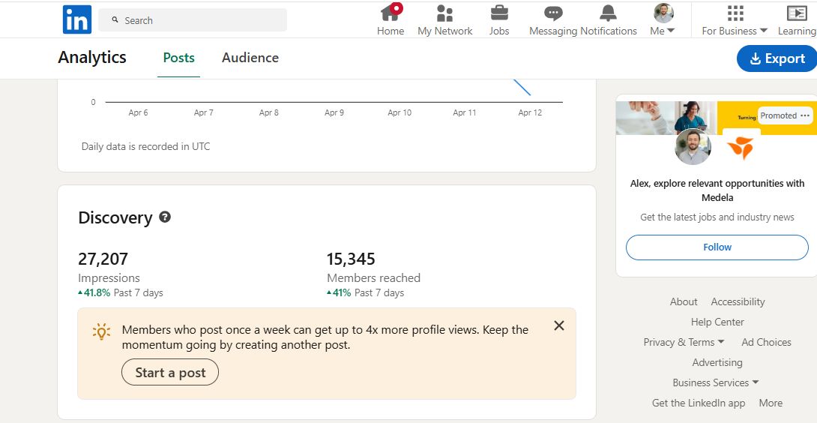This screenshot has height=423, width=817.
Task: Open the Promoted ad options menu
Action: click(x=806, y=115)
